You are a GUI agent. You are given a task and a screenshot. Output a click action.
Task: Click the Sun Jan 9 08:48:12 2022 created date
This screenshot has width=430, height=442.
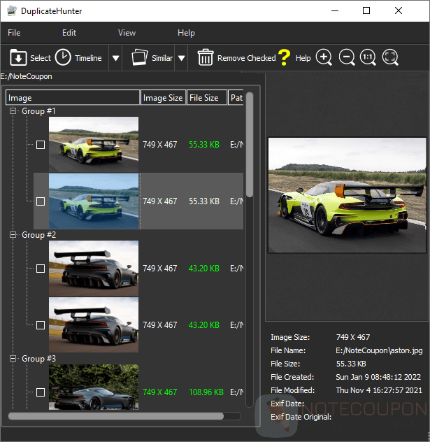[378, 377]
